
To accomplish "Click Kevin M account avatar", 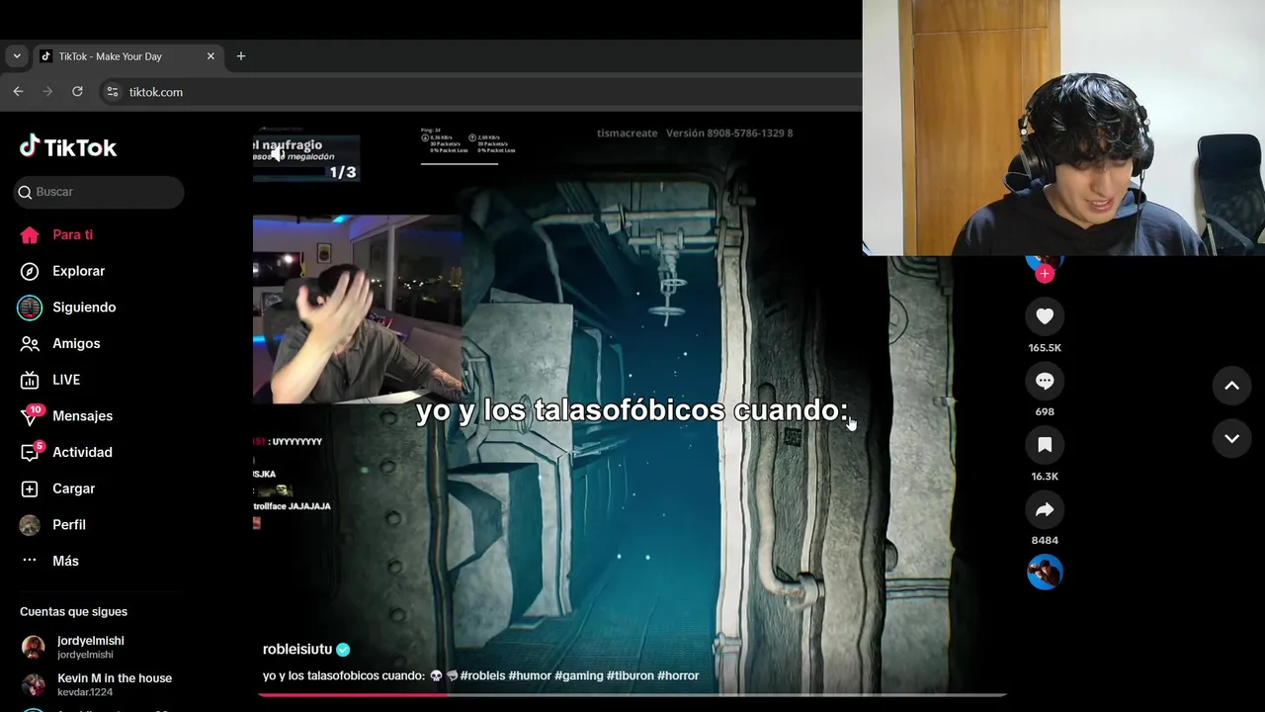I will coord(34,684).
